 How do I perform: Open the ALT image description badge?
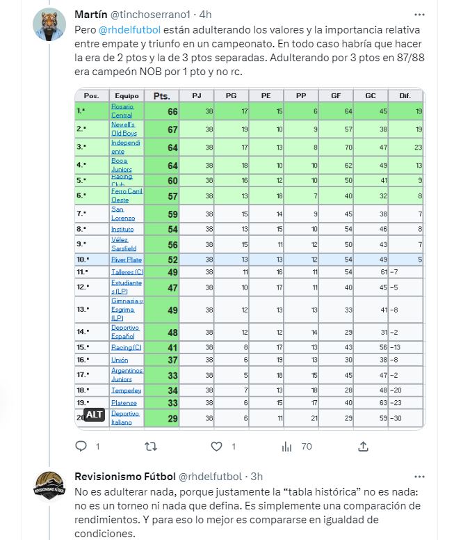(x=94, y=415)
